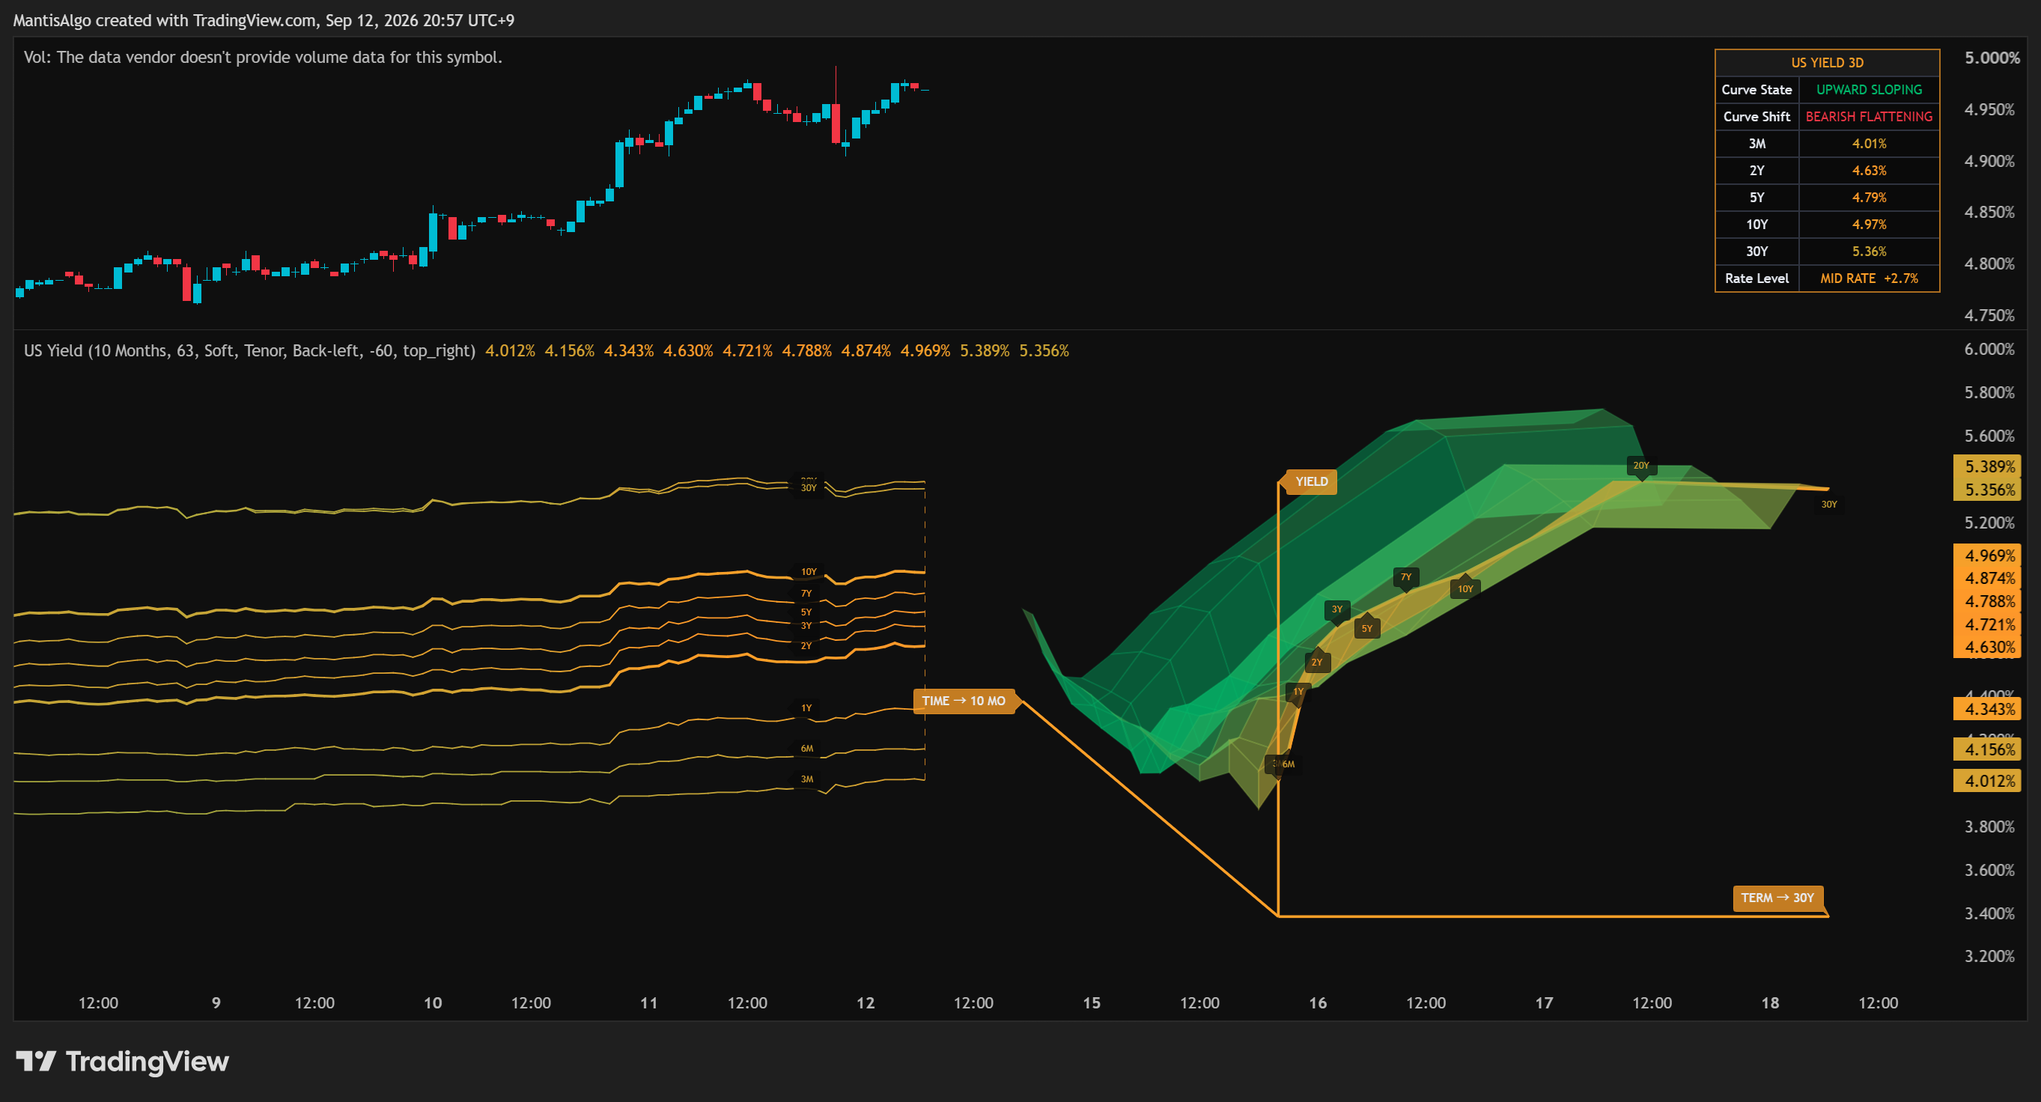
Task: Click the orange YIELD axis label
Action: pos(1311,481)
